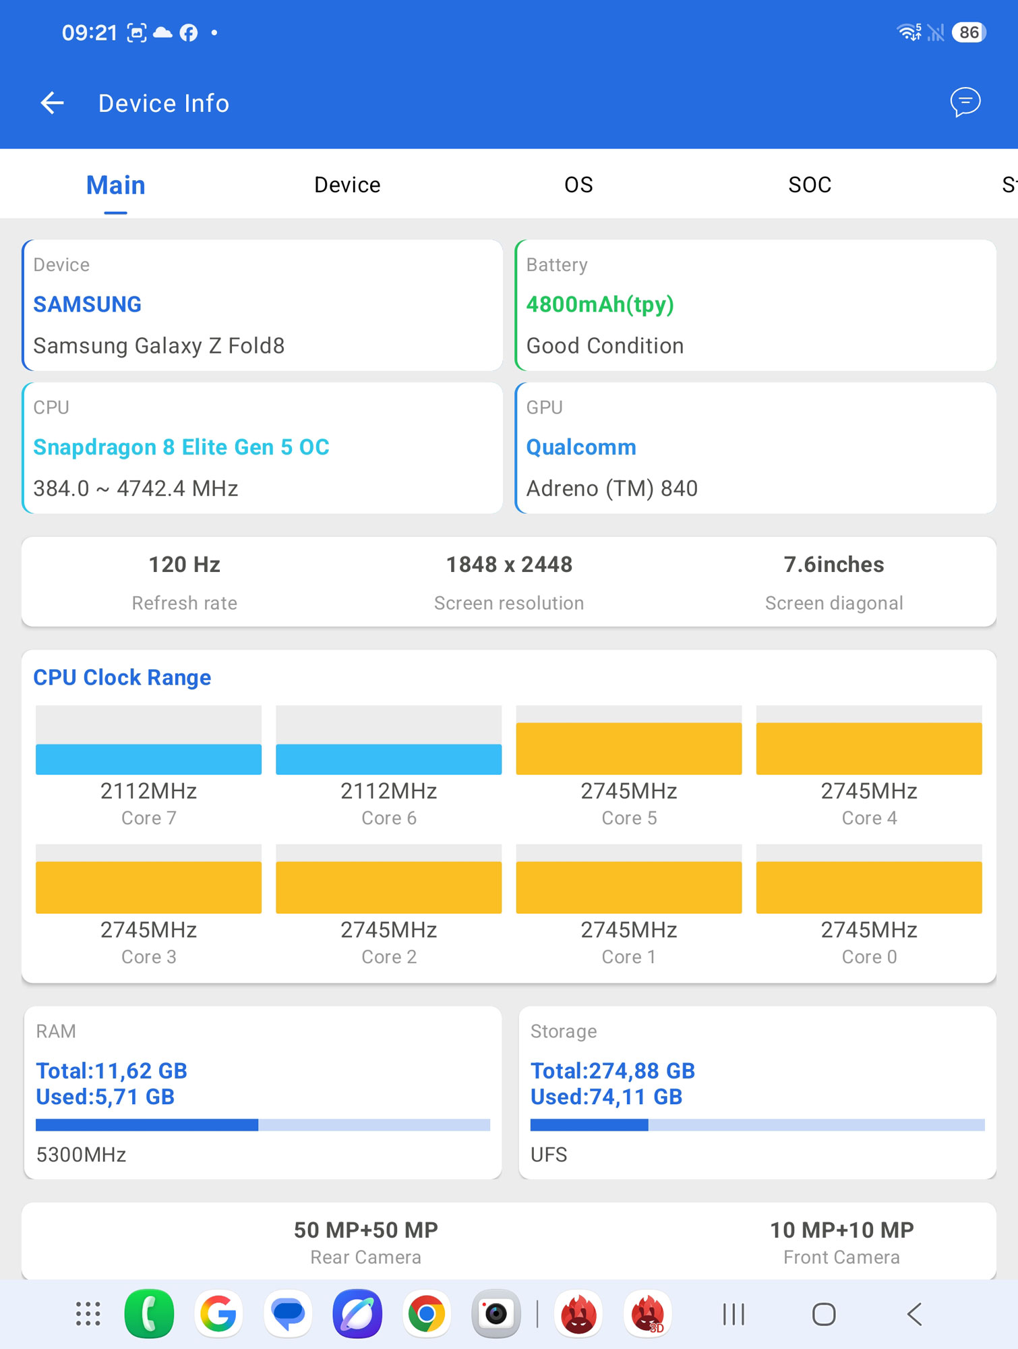Tap the no-signal cellular icon

point(936,32)
